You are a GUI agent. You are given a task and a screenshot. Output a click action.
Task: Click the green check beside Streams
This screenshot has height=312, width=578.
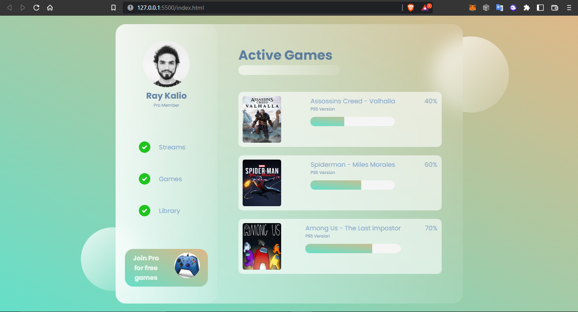[x=144, y=147]
